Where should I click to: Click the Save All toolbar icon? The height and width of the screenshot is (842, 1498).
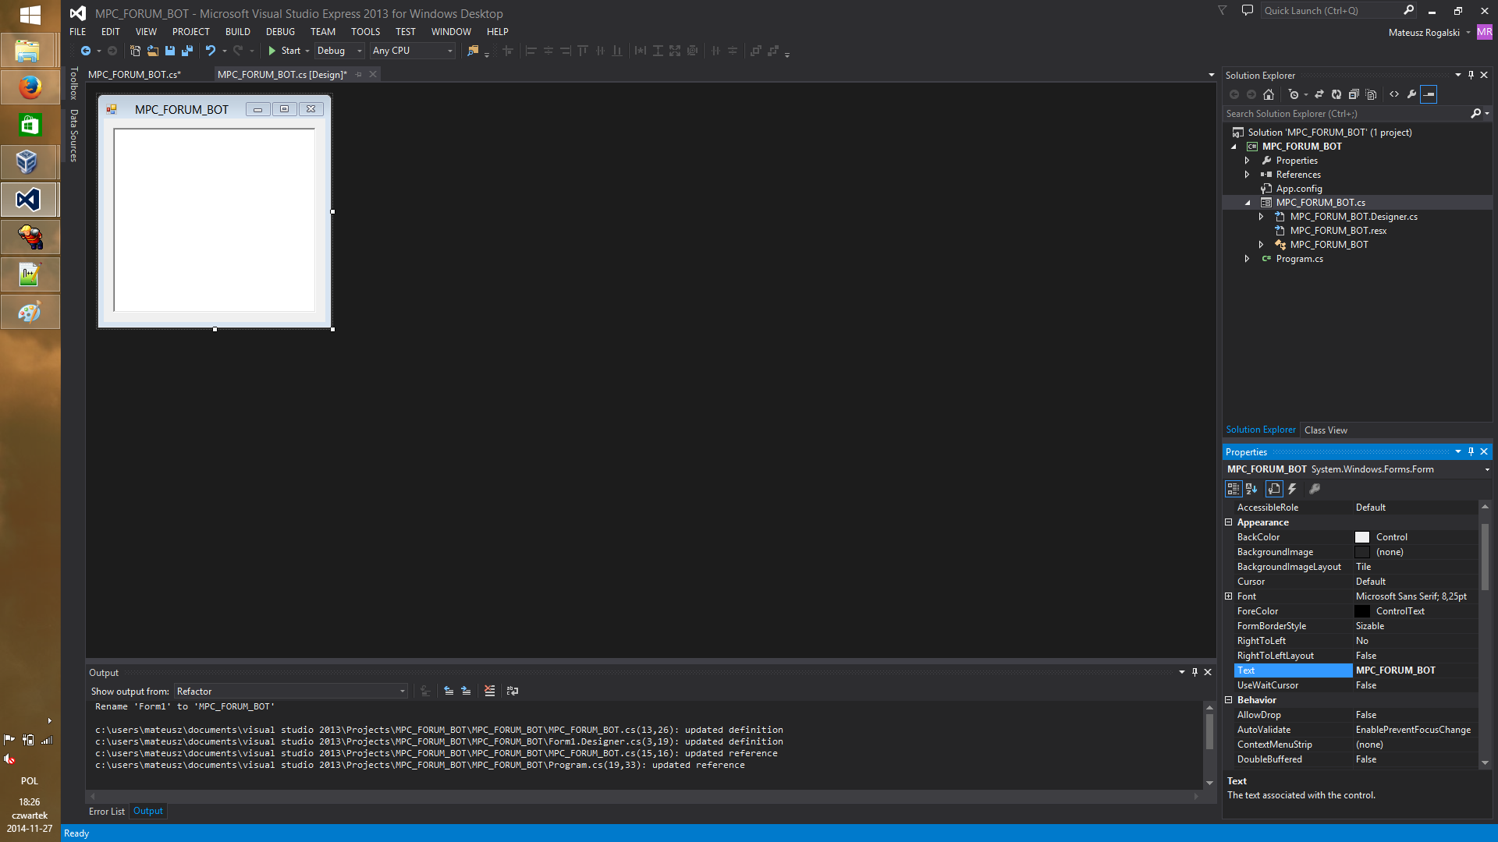pos(187,51)
